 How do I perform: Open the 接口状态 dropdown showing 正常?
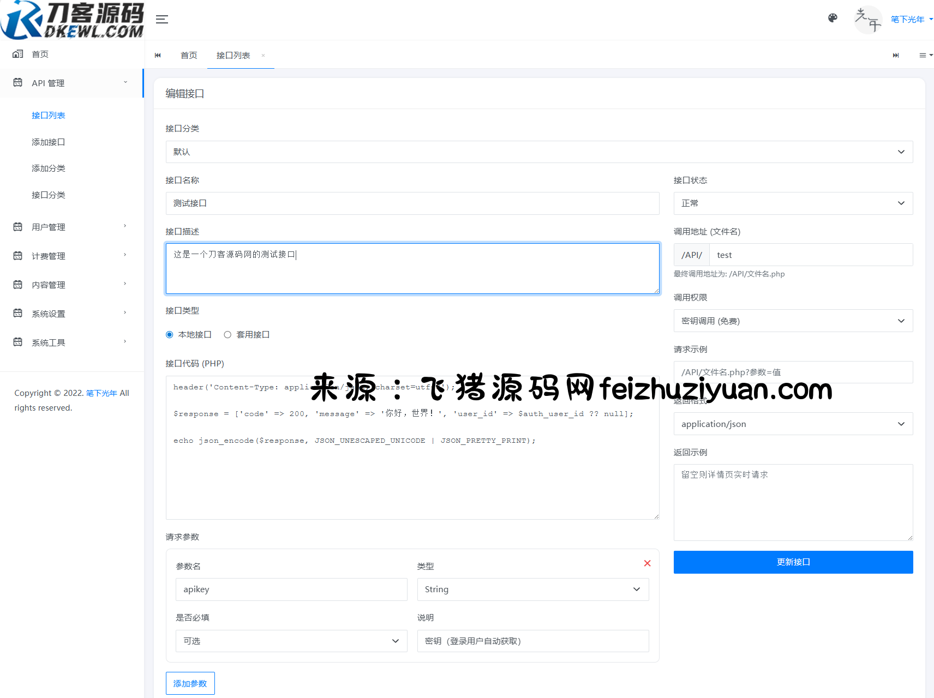coord(793,203)
